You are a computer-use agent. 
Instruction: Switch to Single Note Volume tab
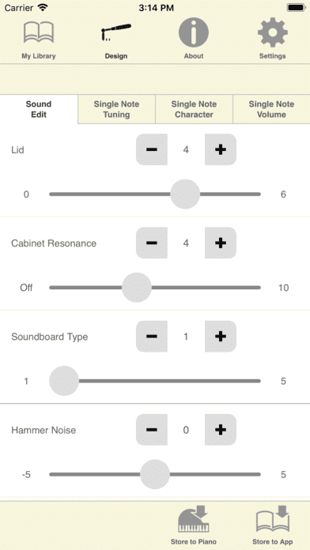tap(271, 109)
